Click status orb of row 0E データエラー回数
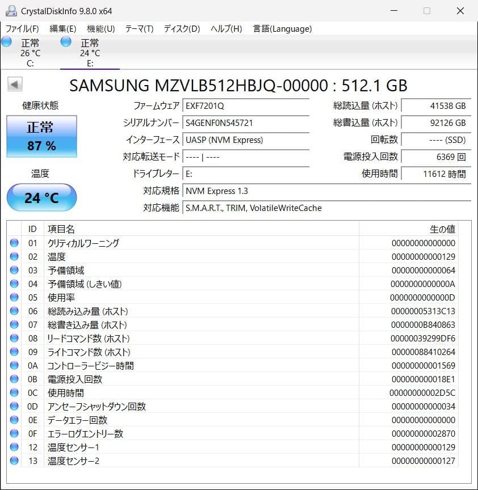The height and width of the screenshot is (490, 478). pyautogui.click(x=14, y=420)
